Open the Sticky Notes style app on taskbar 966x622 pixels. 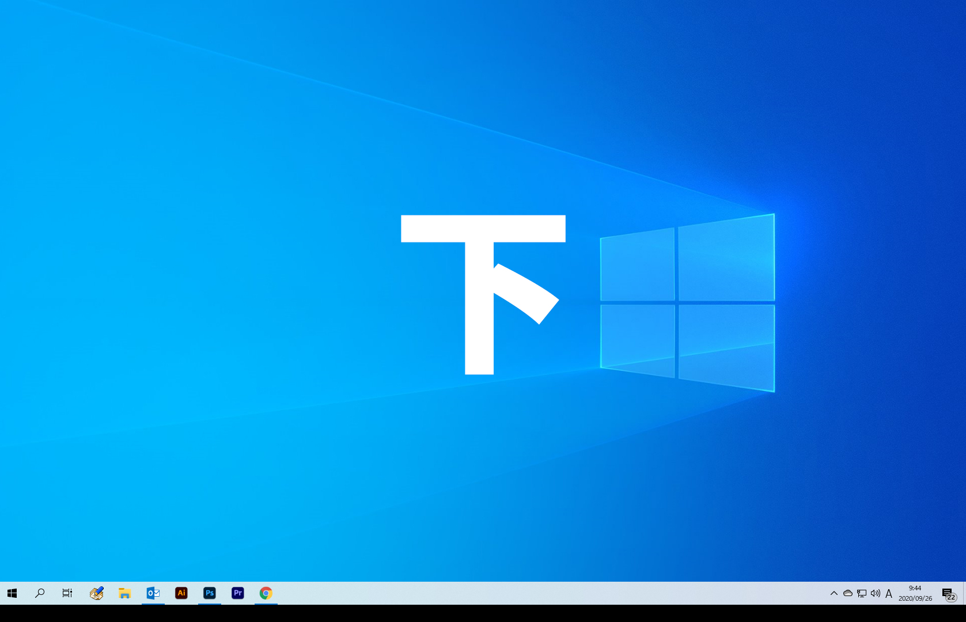(x=96, y=593)
